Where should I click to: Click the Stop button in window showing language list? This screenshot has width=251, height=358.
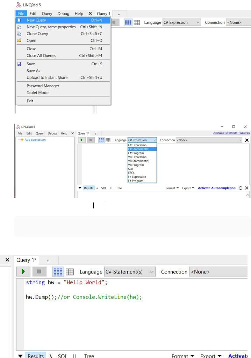pyautogui.click(x=91, y=140)
